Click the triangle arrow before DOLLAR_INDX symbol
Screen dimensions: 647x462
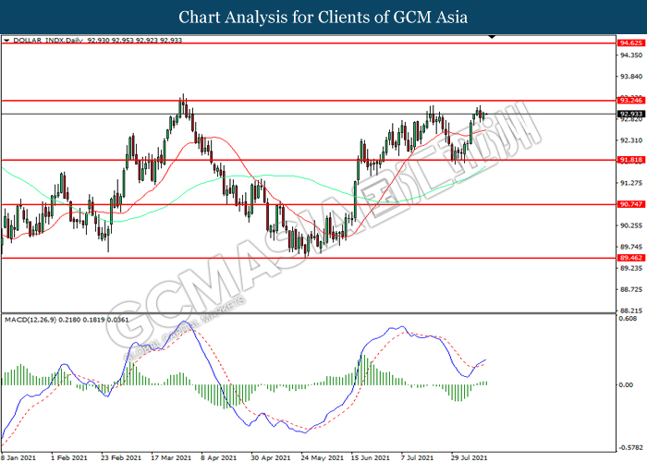coord(7,42)
